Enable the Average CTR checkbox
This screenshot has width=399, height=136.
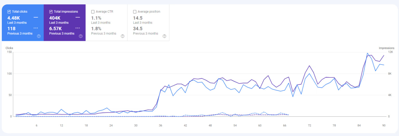tap(93, 12)
